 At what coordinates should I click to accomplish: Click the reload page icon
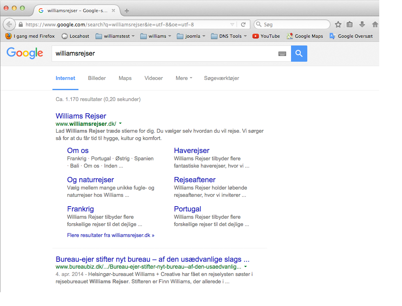(x=243, y=25)
